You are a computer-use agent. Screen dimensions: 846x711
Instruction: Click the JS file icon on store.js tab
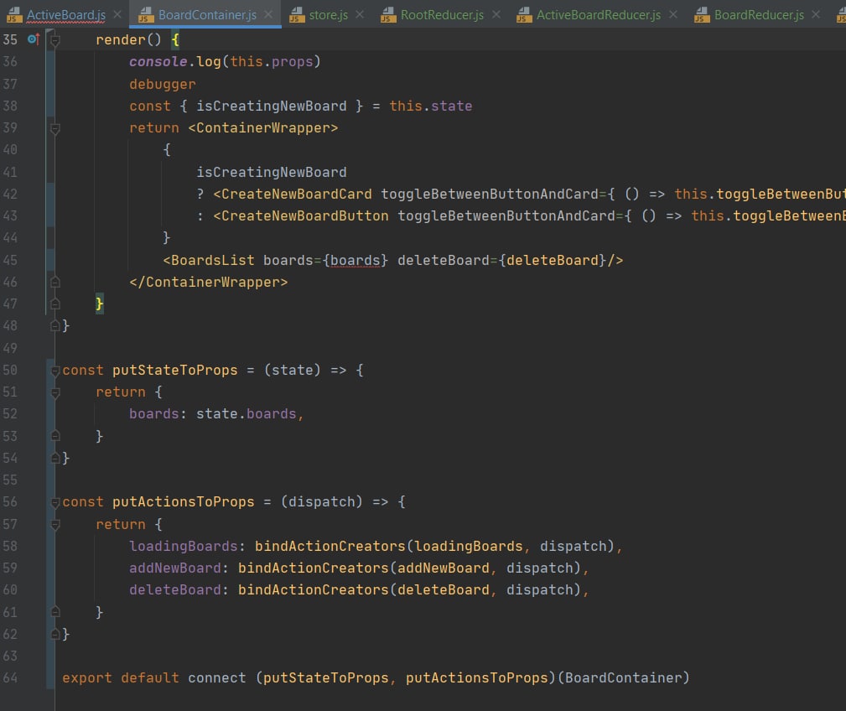click(297, 14)
